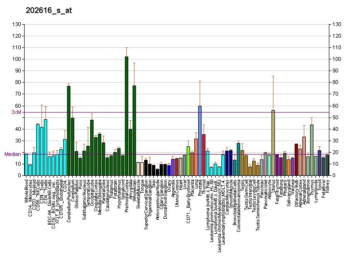Select the khaki Uterus bar
Image resolution: width=353 pixels, height=256 pixels.
(273, 143)
